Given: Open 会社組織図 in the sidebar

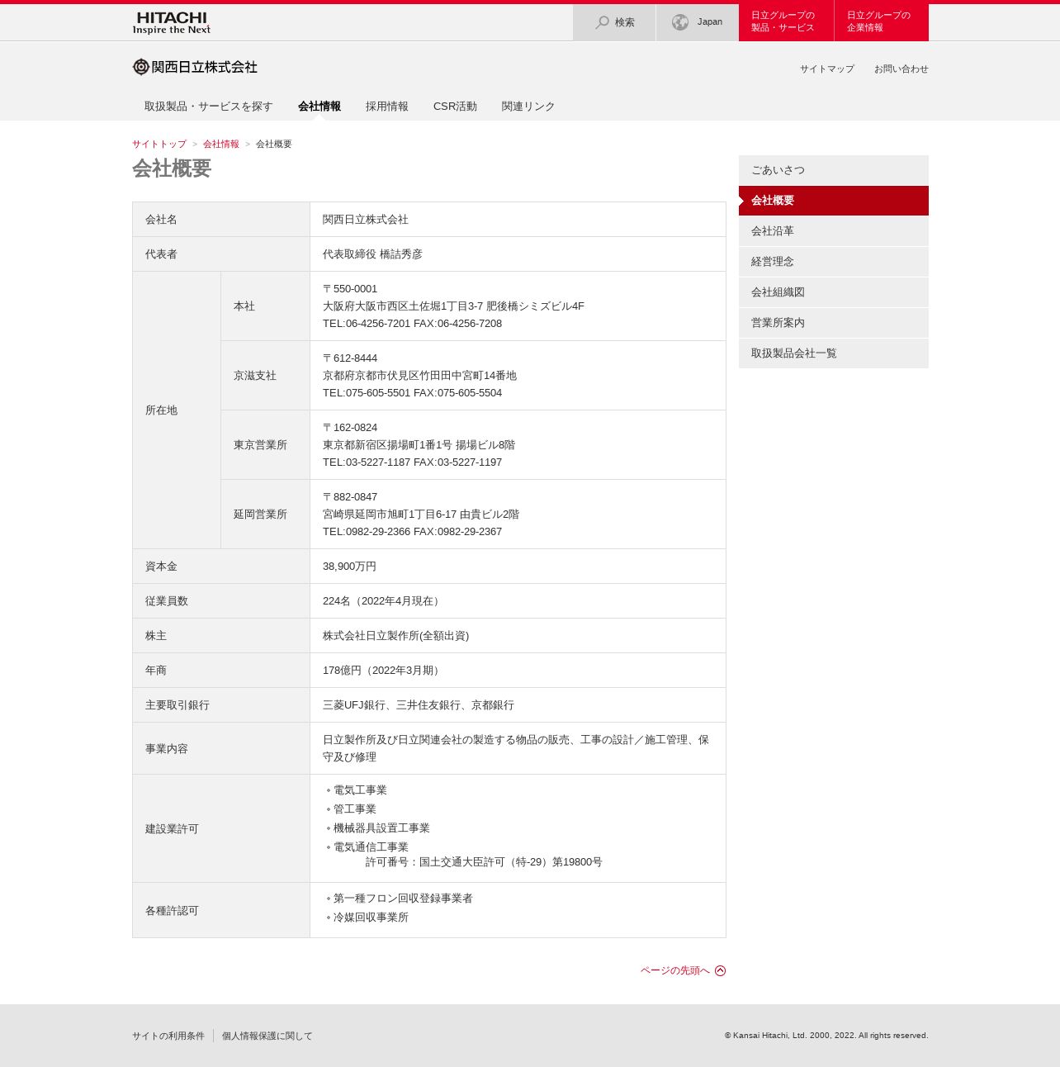Looking at the screenshot, I should (834, 292).
